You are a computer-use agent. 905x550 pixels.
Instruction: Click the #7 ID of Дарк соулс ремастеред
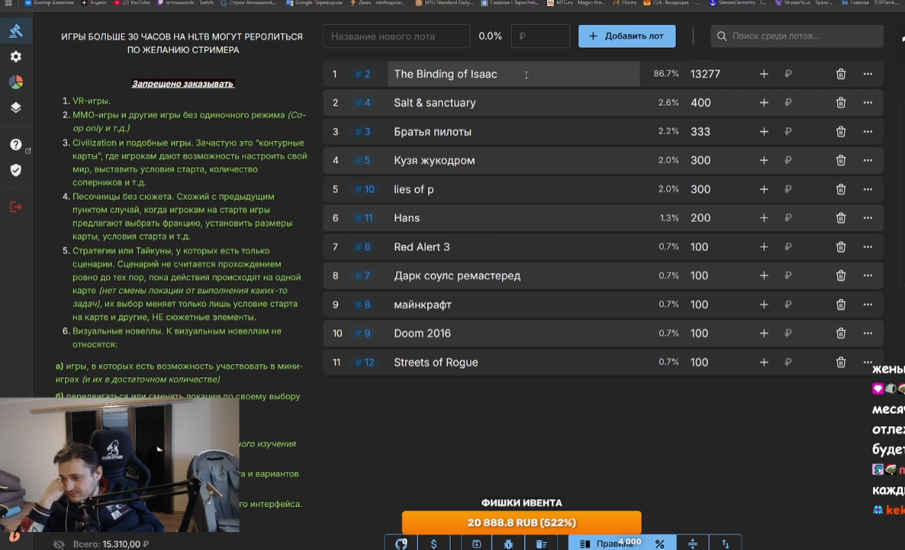363,276
